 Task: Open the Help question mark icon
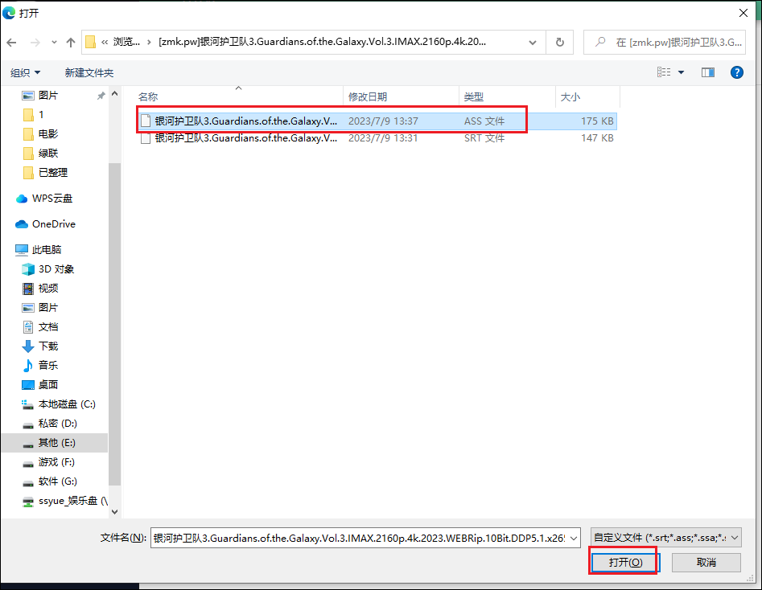736,72
